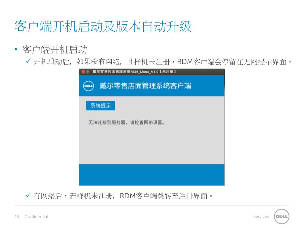Click the Services footer text
The height and width of the screenshot is (228, 304).
[261, 216]
